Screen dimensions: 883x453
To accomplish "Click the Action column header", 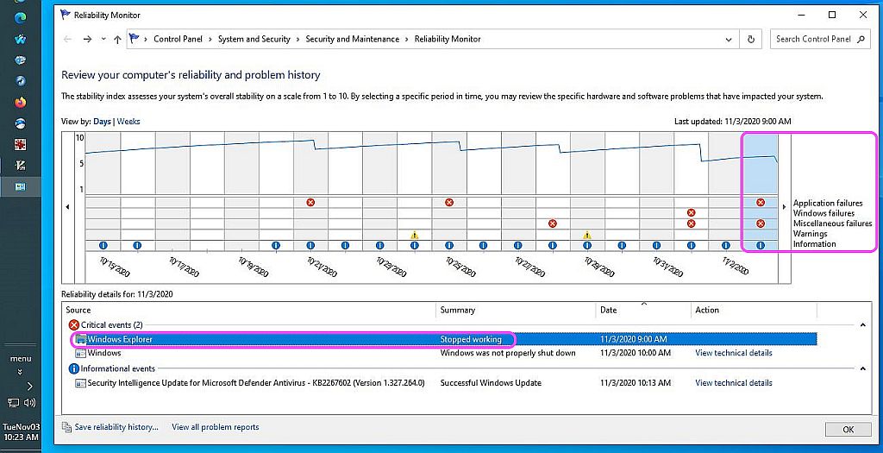I will pyautogui.click(x=754, y=310).
